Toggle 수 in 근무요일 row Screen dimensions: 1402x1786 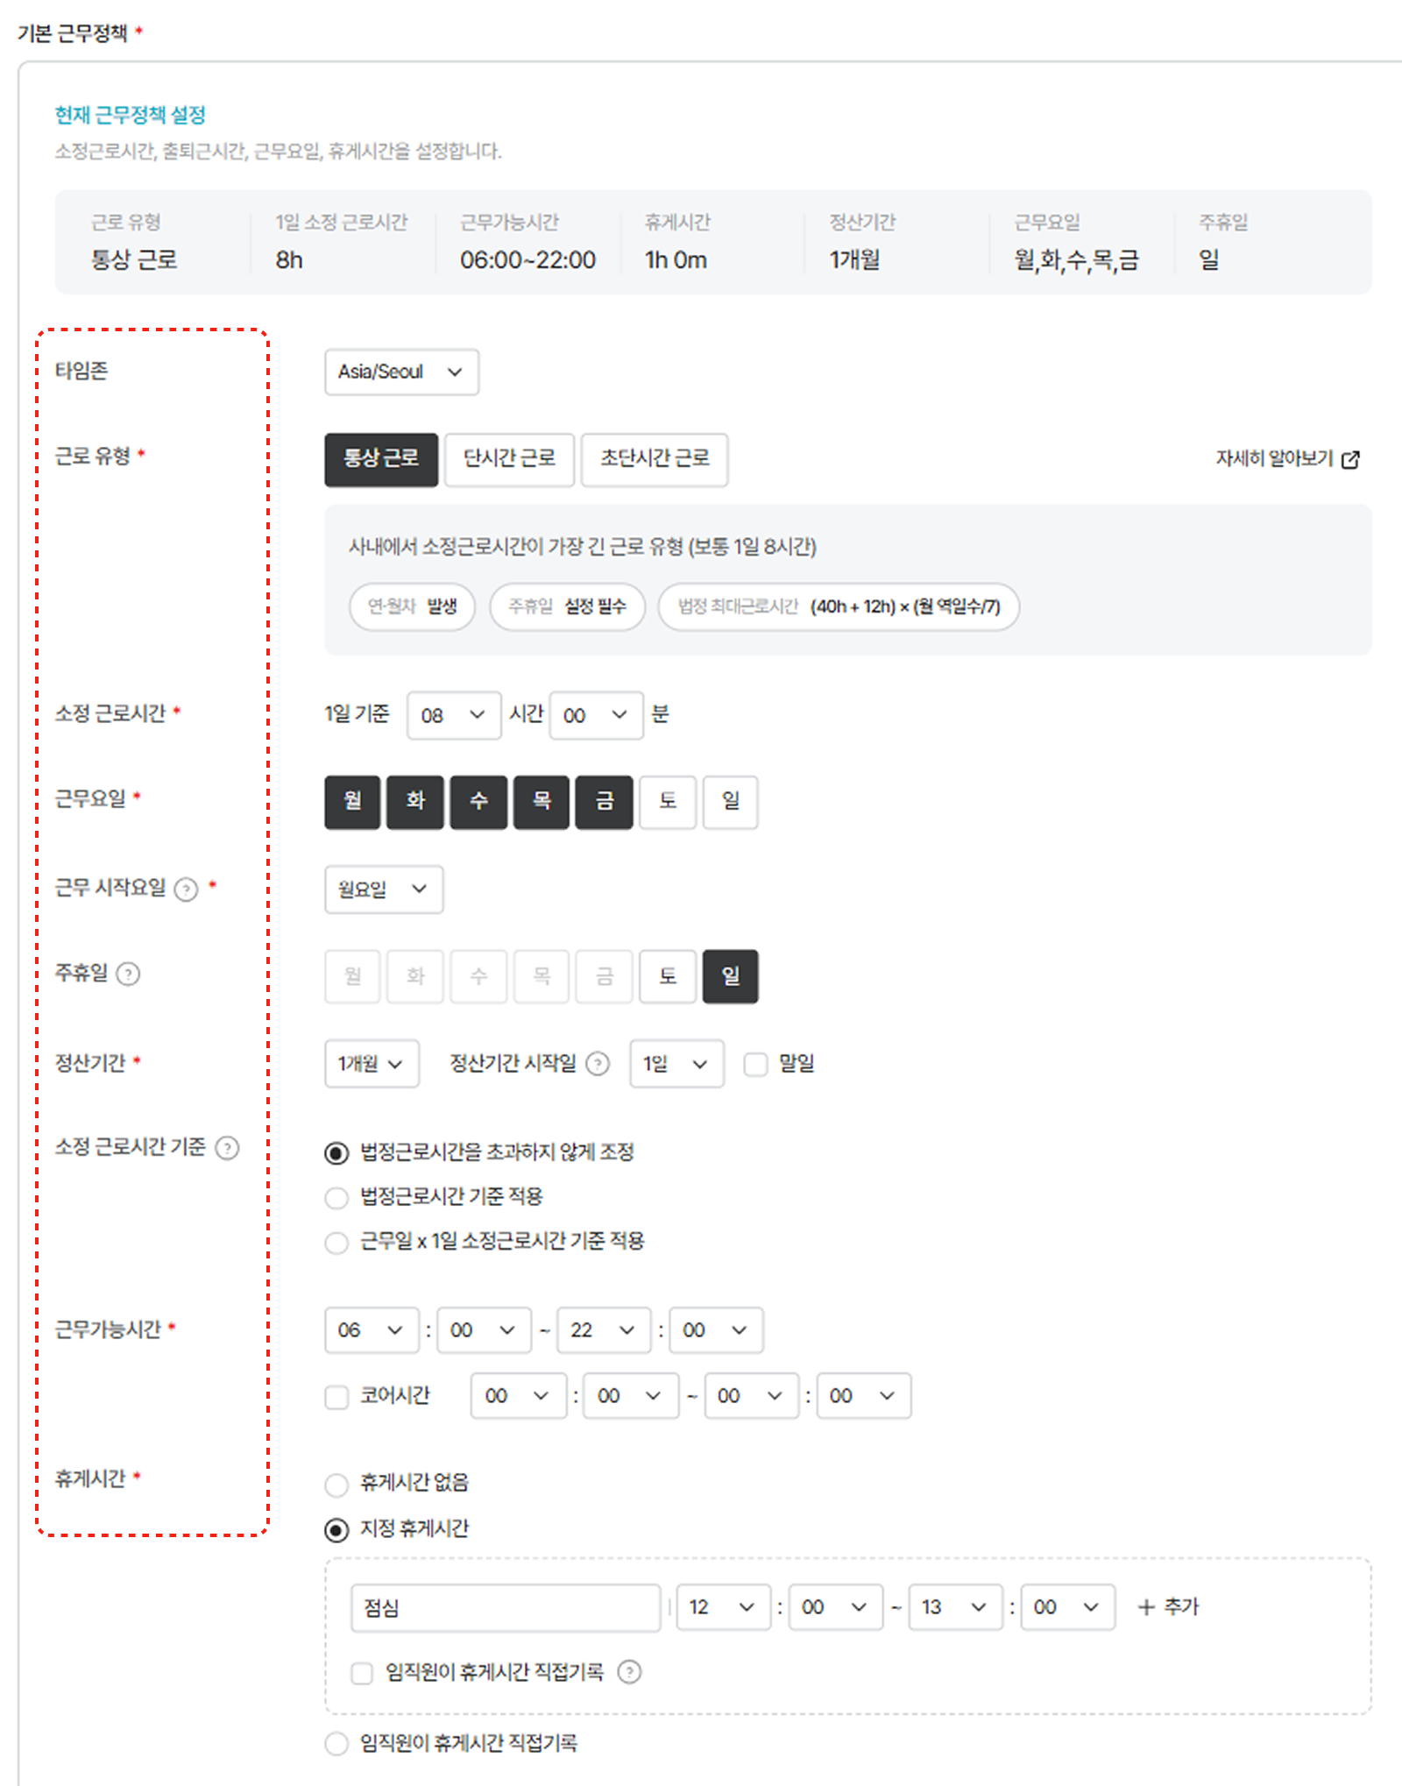(x=478, y=802)
